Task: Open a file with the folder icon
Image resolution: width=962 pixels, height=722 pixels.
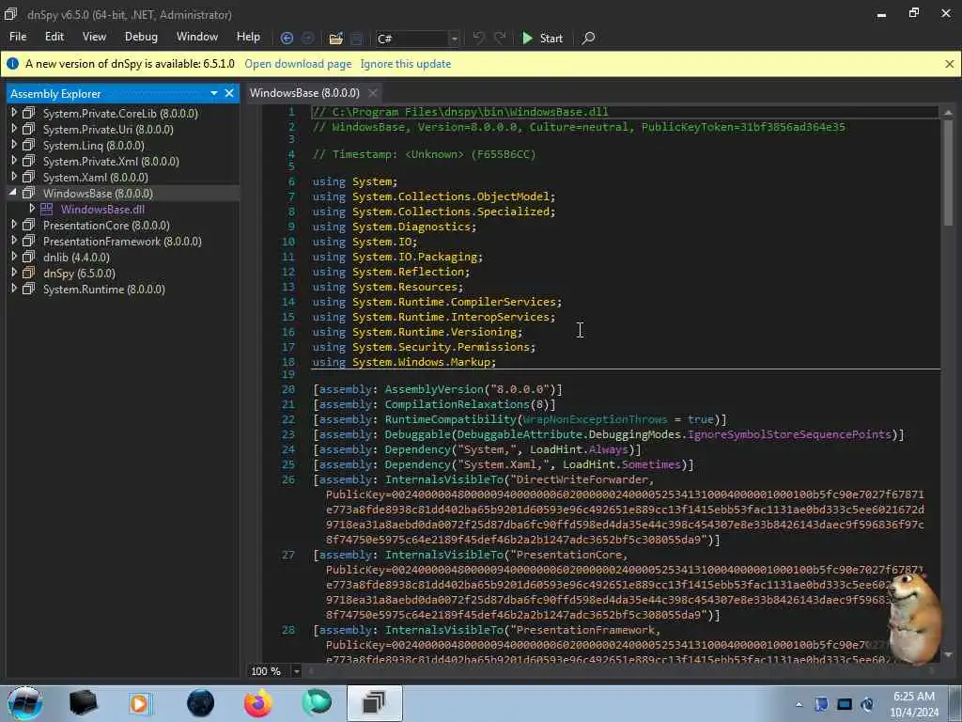Action: (x=335, y=38)
